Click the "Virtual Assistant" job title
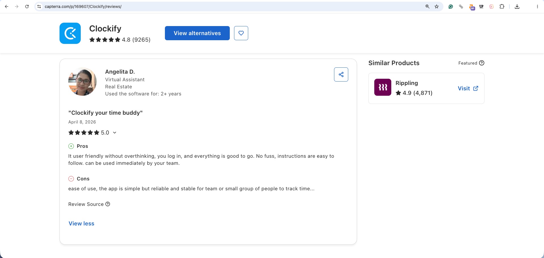 [125, 80]
